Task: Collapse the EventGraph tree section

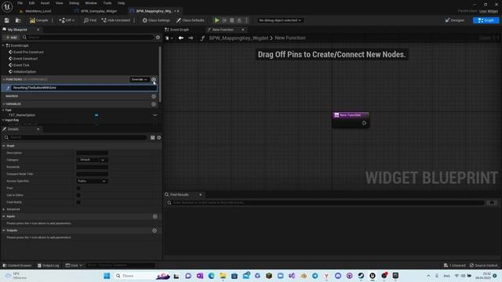Action: click(3, 45)
